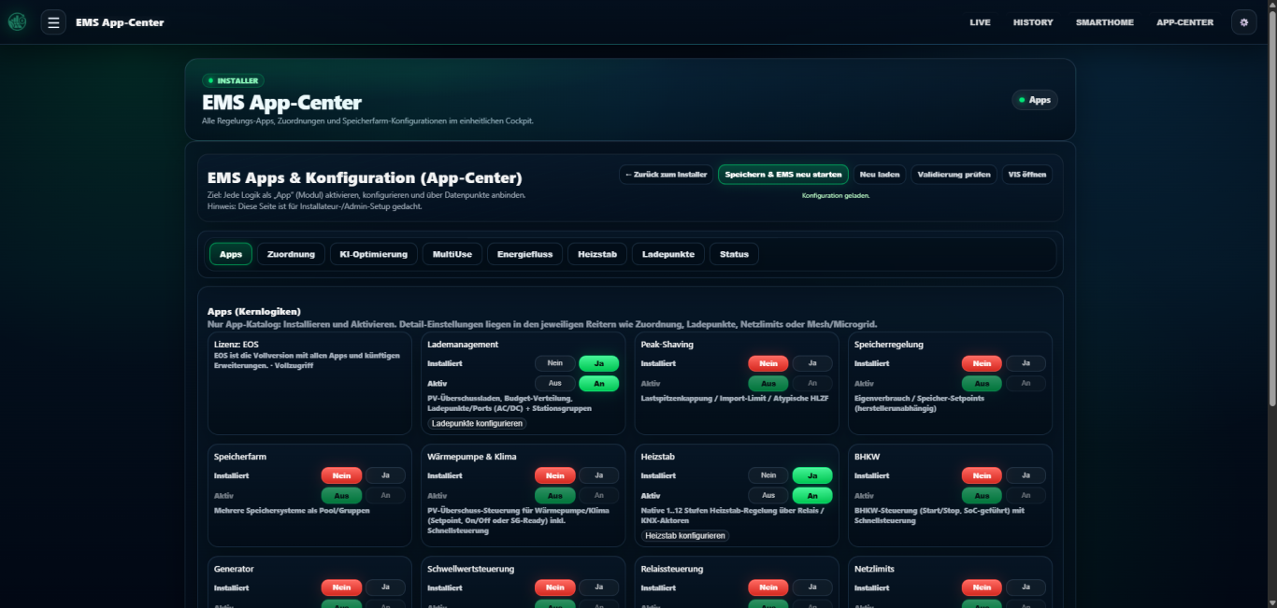Click Heizstab konfigurieren button
The width and height of the screenshot is (1277, 608).
coord(685,536)
